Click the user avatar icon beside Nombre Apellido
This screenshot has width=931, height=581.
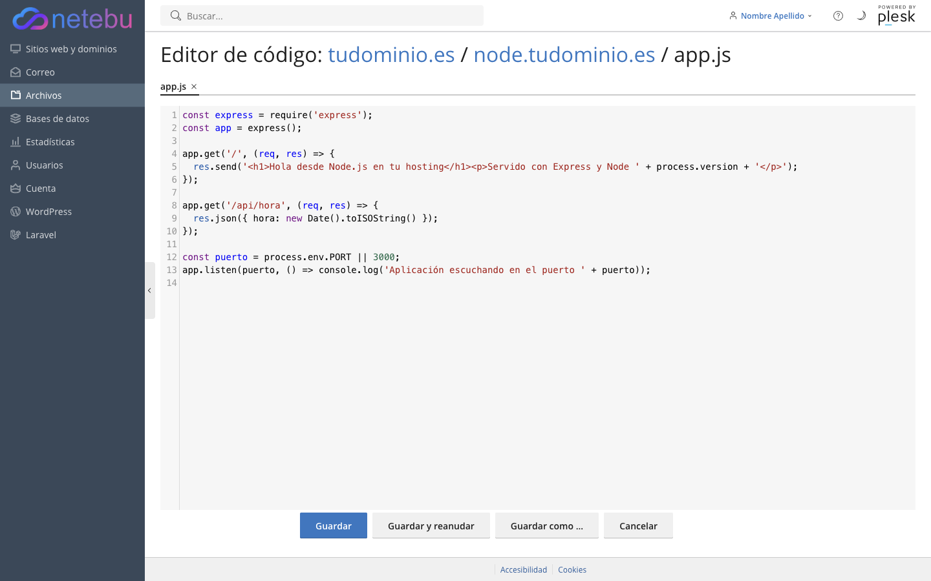click(x=733, y=15)
